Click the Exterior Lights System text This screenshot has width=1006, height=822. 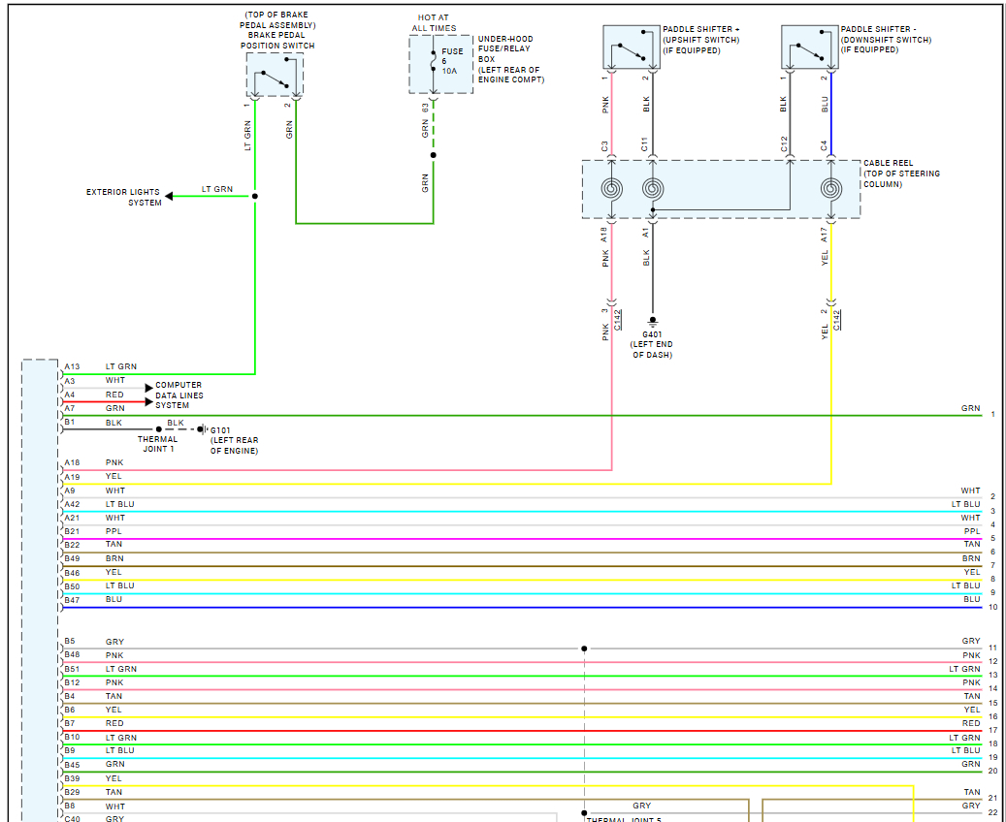123,198
